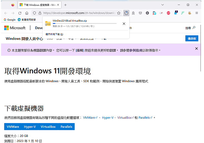Click the address bar URL
Viewport: 204px width, 143px height.
pos(79,13)
